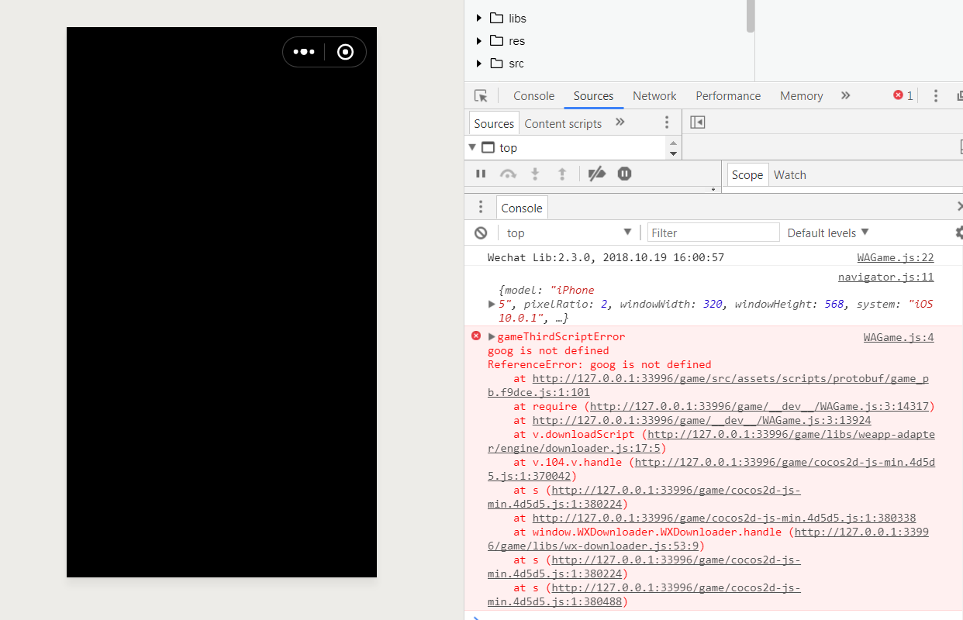This screenshot has width=963, height=620.
Task: Step into next function call
Action: tap(535, 174)
